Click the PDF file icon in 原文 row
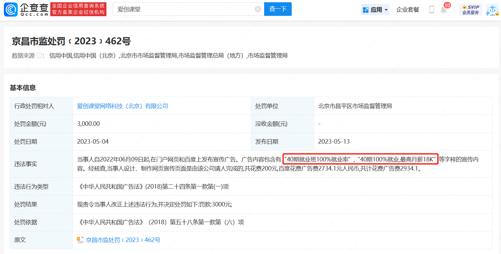501x254 pixels. (x=80, y=240)
